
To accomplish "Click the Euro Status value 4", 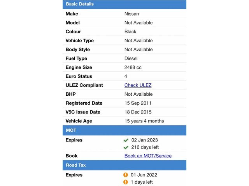I will click(126, 76).
